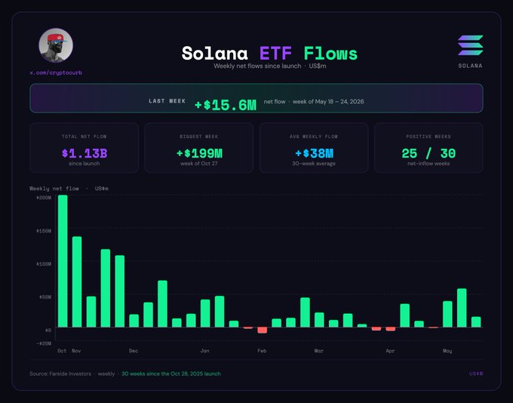Click the Nov x-axis label
This screenshot has width=513, height=403.
(x=76, y=351)
